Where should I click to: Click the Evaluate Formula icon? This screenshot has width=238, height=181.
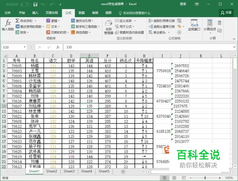pyautogui.click(x=179, y=32)
